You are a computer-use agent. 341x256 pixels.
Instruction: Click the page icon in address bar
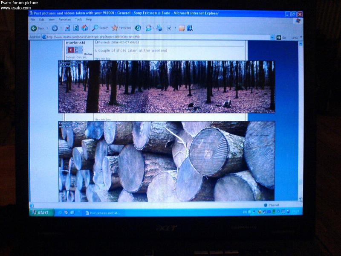(44, 37)
